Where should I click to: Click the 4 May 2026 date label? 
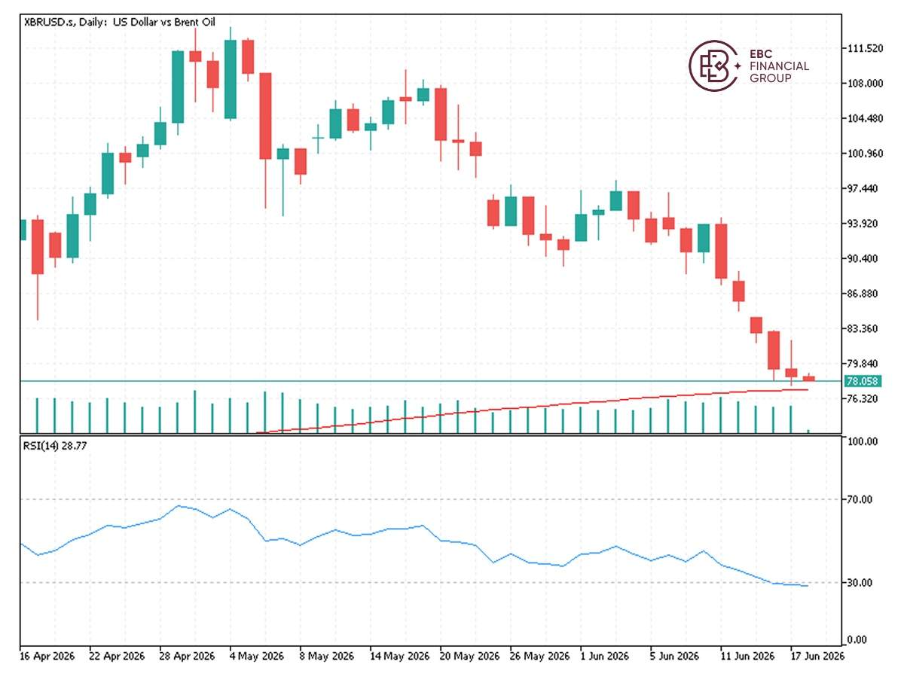point(257,657)
